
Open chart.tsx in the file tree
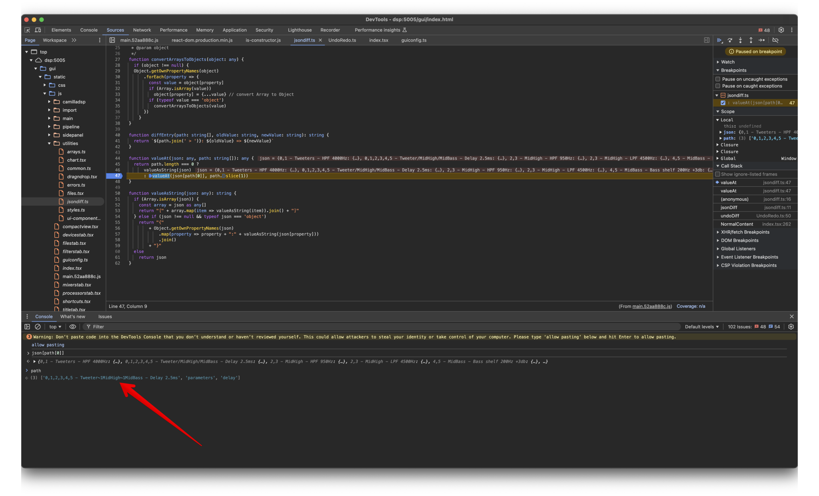point(76,160)
